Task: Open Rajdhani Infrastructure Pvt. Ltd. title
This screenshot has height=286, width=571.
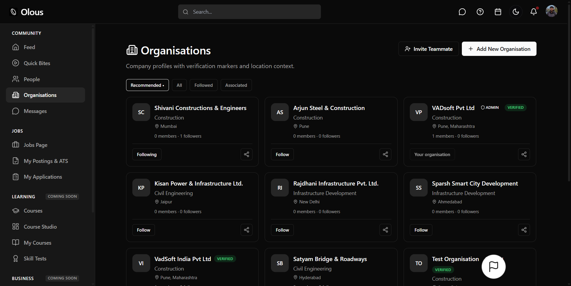Action: (336, 183)
